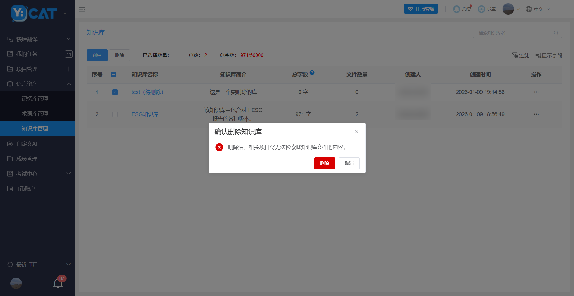Image resolution: width=574 pixels, height=296 pixels.
Task: Open 设置 settings icon in header
Action: coord(481,9)
